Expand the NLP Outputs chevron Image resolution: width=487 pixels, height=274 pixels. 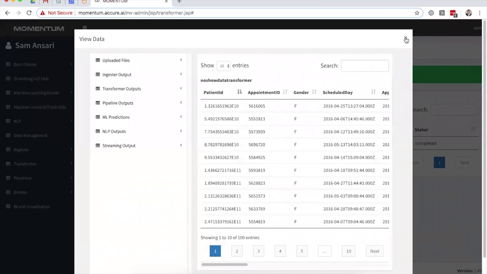coord(181,131)
